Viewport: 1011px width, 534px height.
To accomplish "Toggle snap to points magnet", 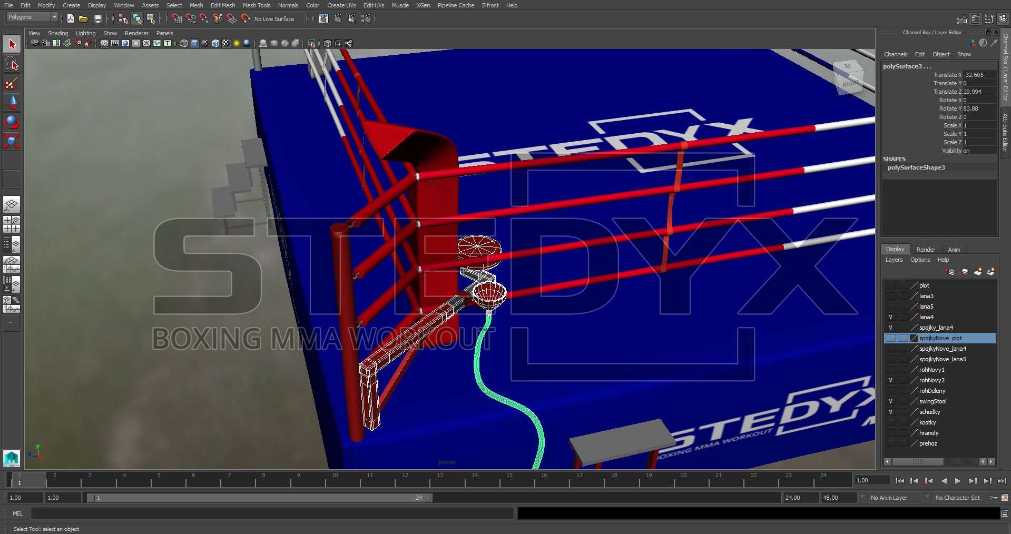I will click(x=204, y=18).
